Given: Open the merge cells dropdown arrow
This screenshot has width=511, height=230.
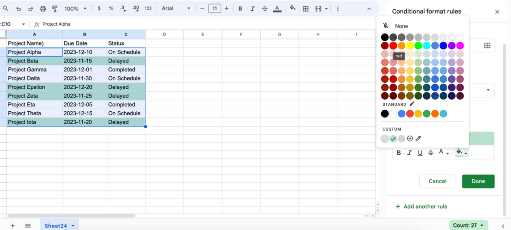Looking at the screenshot, I should (x=326, y=9).
